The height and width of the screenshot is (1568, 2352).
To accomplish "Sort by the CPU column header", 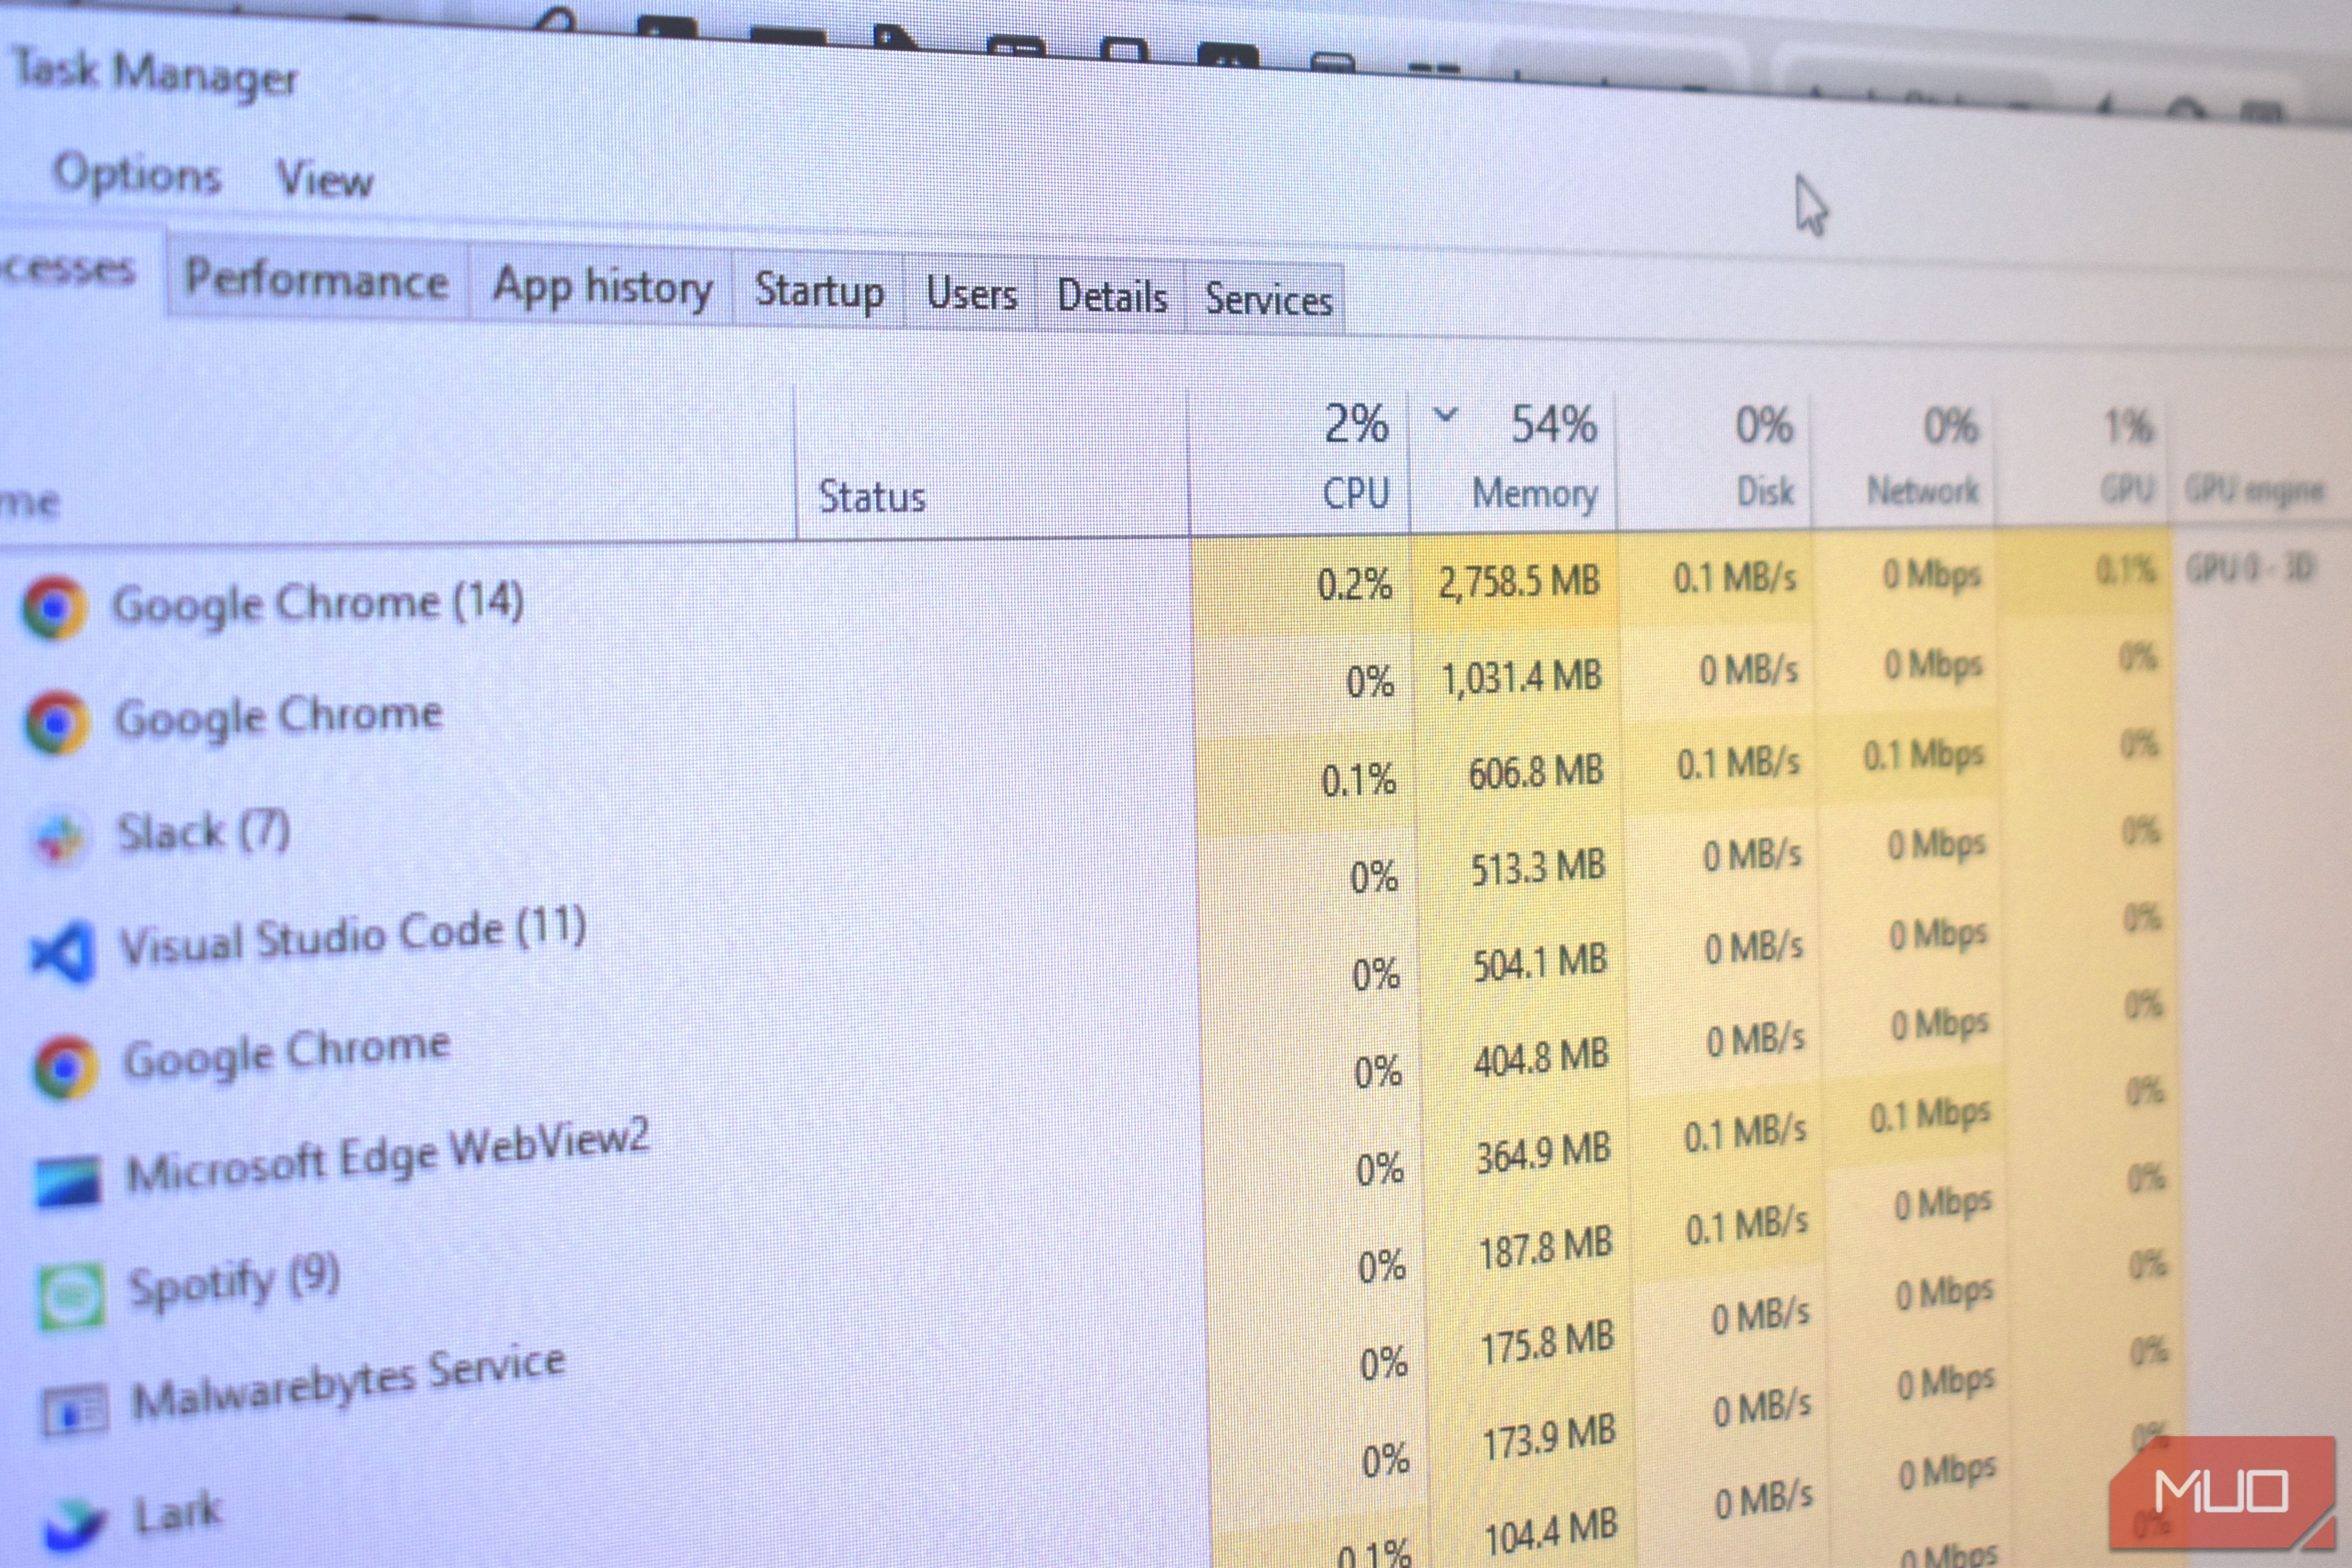I will (x=1355, y=493).
